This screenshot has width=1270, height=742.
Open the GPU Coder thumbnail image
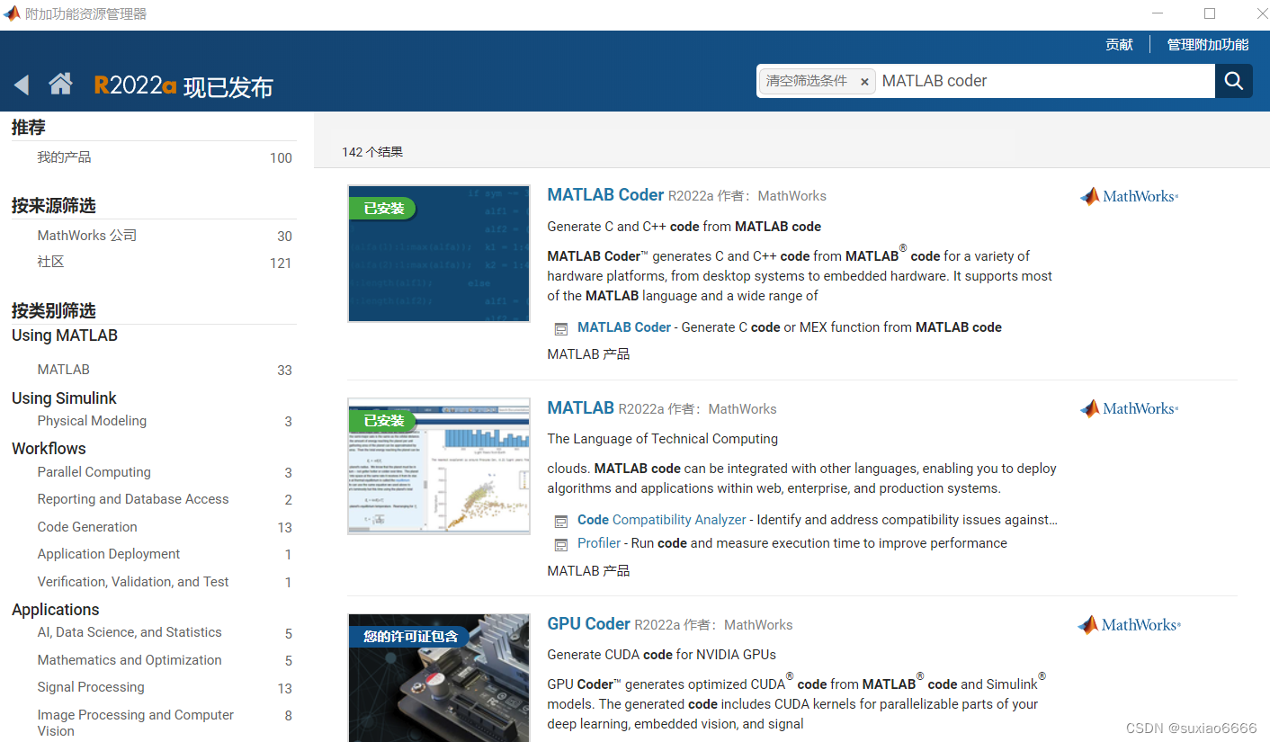[x=439, y=678]
